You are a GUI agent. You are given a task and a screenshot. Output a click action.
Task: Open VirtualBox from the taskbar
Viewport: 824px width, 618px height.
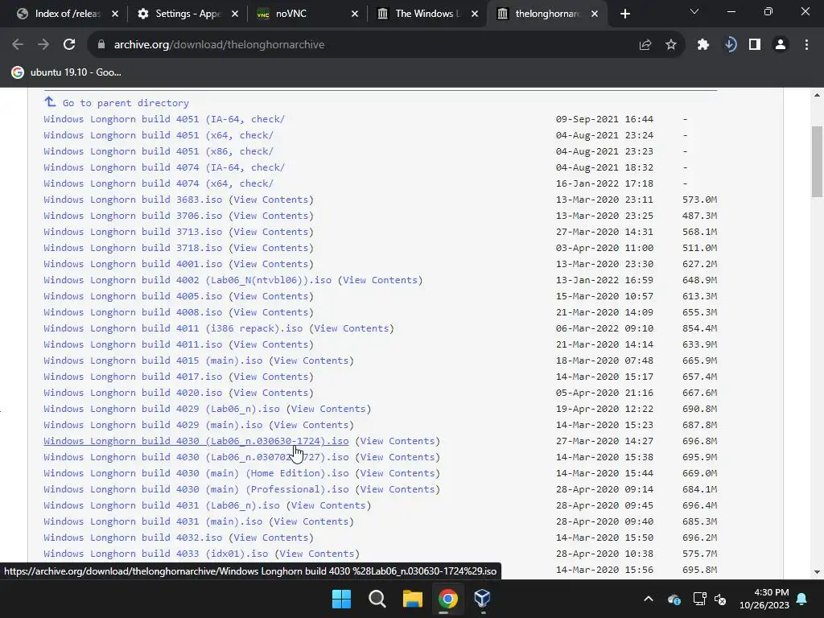point(483,599)
